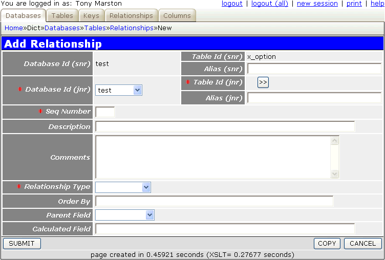Screen dimensions: 385x260
Task: Click the logout link
Action: tap(232, 4)
